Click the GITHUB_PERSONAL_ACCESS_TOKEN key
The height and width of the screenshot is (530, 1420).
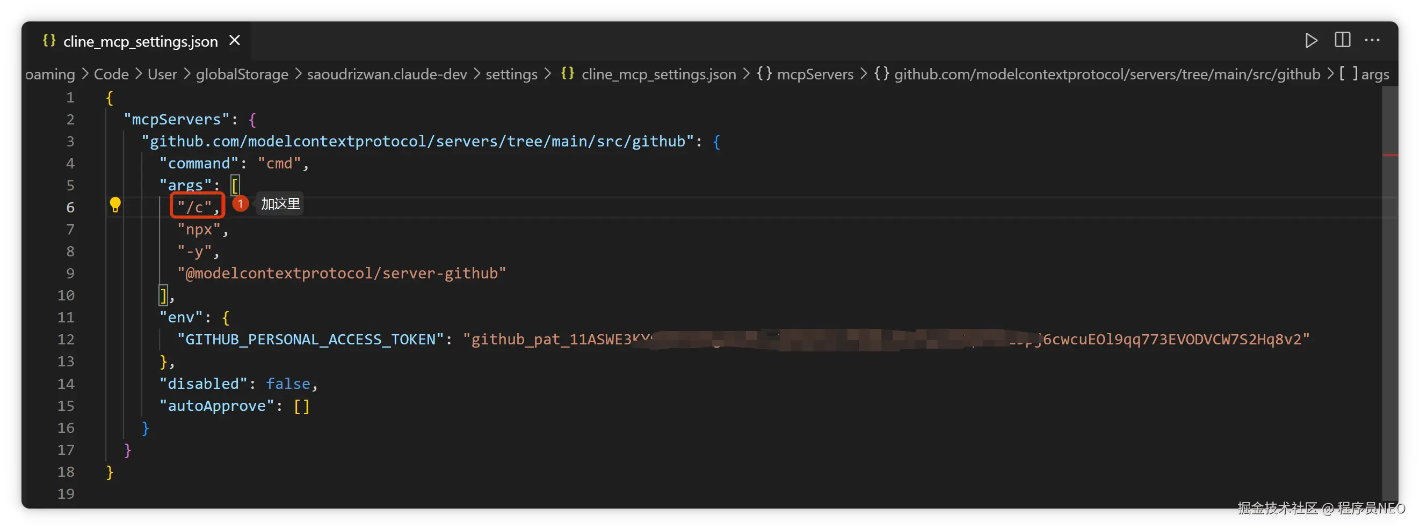[310, 340]
